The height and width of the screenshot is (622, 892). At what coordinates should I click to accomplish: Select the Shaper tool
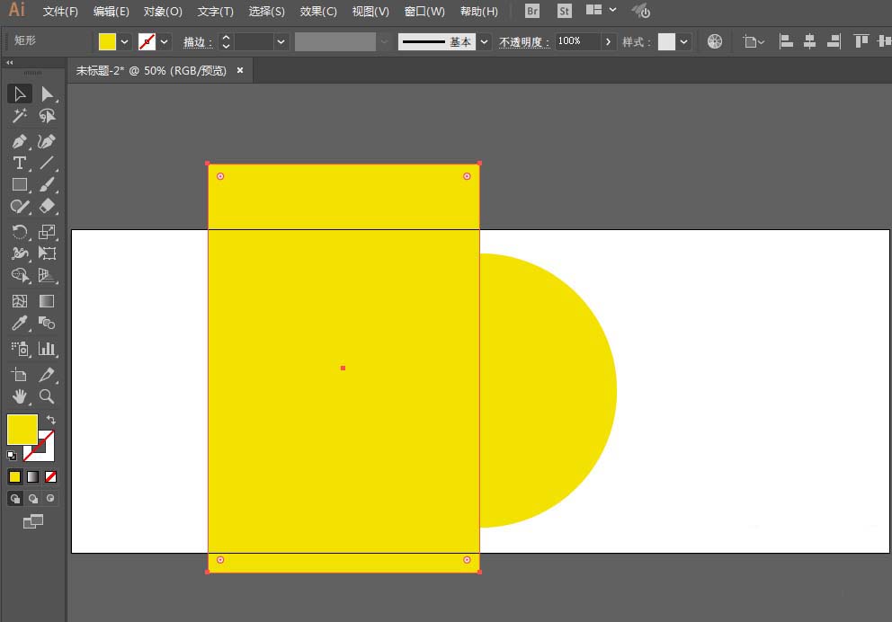coord(20,207)
